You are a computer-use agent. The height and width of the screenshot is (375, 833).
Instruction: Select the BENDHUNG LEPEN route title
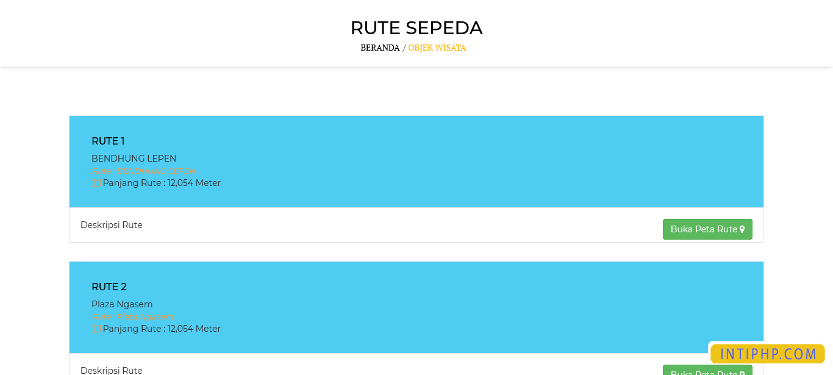pos(134,159)
